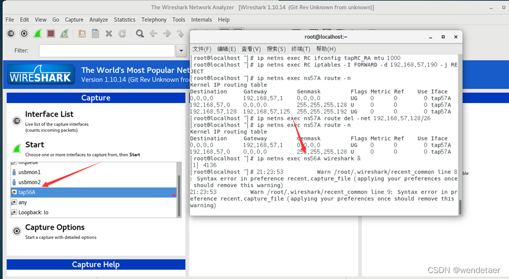Open the Go menu
509x279 pixels.
[56, 19]
